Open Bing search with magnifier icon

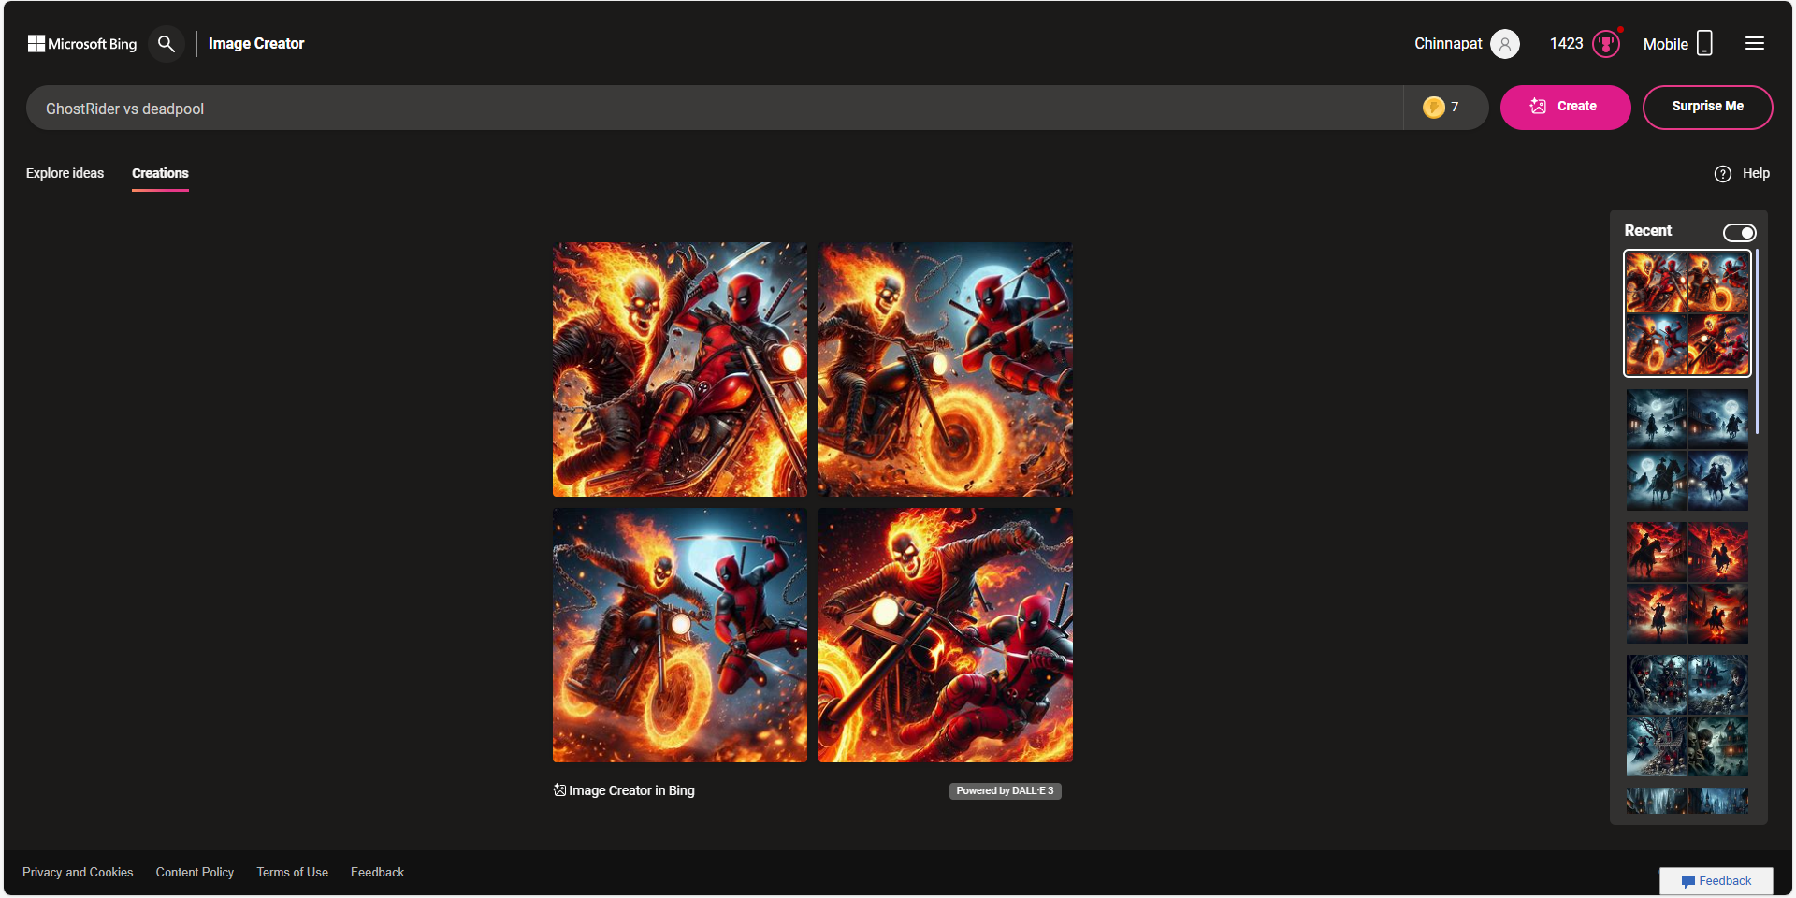tap(167, 44)
